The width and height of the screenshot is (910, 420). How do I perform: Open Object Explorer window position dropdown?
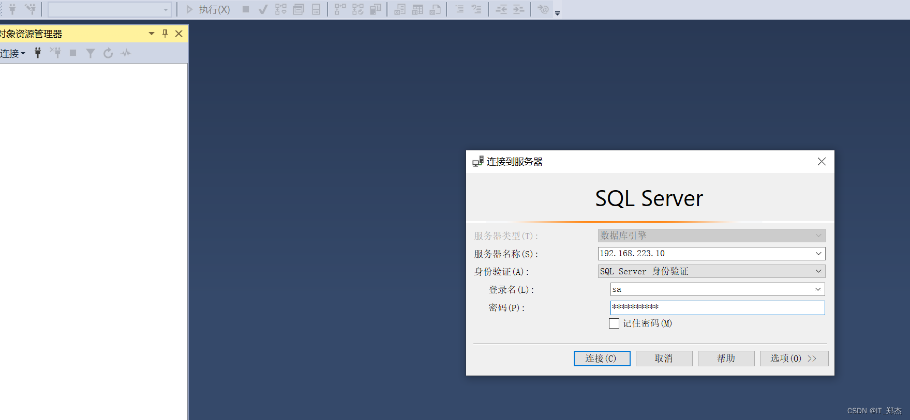tap(152, 34)
